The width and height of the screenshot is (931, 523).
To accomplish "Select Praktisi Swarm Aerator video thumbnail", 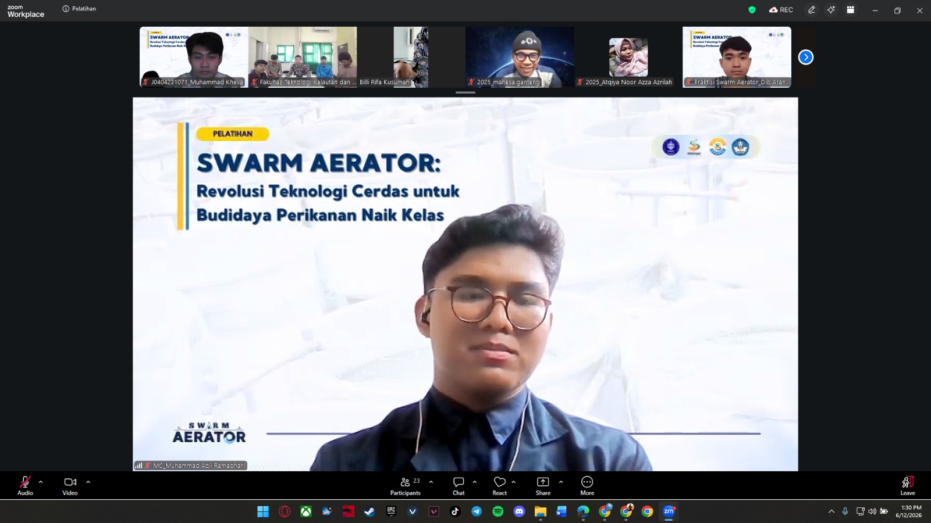I will tap(737, 57).
